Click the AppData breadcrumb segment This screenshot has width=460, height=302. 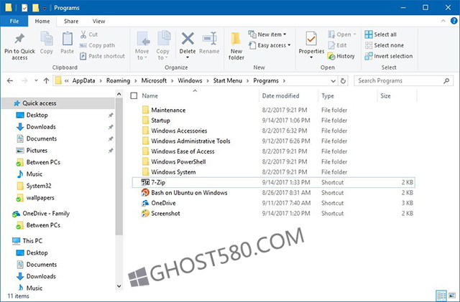[83, 80]
